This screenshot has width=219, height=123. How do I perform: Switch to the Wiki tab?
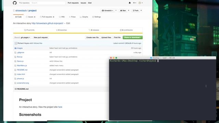[x=62, y=17]
